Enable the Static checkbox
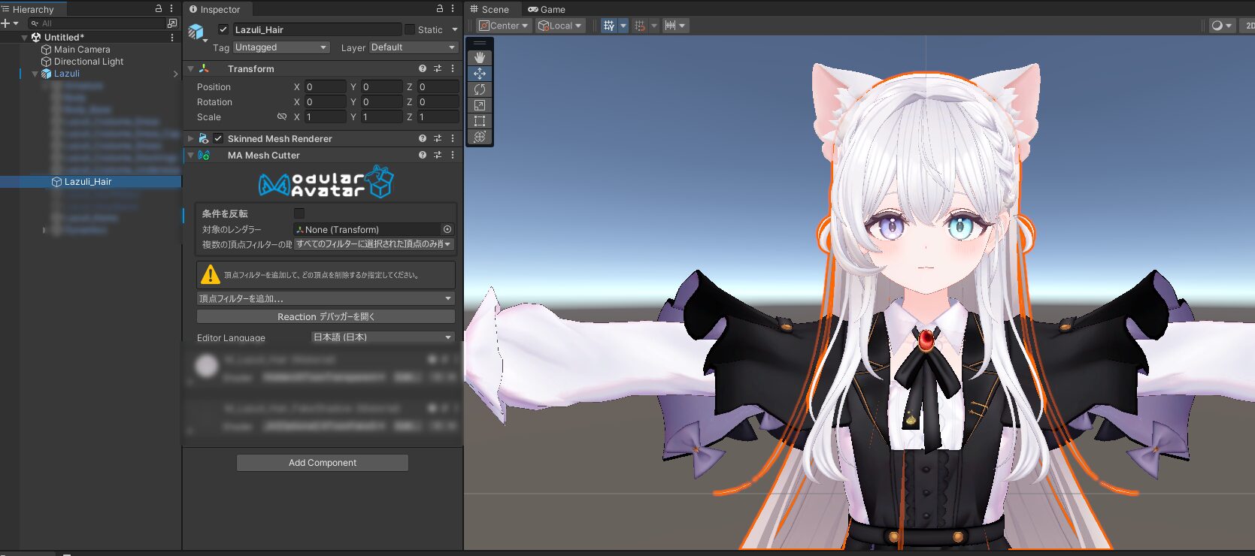Screen dimensions: 1255x556 point(410,29)
